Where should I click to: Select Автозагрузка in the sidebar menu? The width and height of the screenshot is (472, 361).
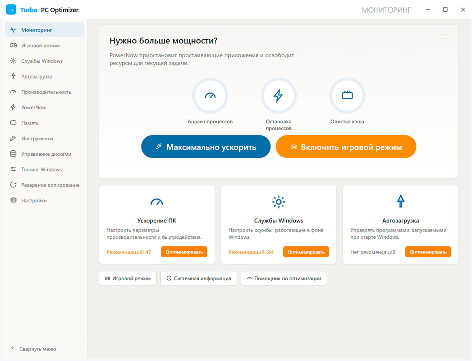[45, 77]
